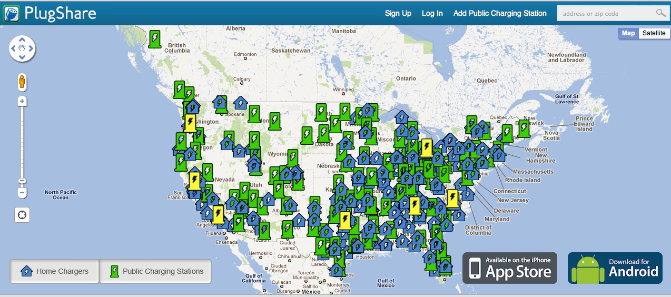Click the crosshair locate-me button
This screenshot has width=671, height=297.
click(22, 215)
